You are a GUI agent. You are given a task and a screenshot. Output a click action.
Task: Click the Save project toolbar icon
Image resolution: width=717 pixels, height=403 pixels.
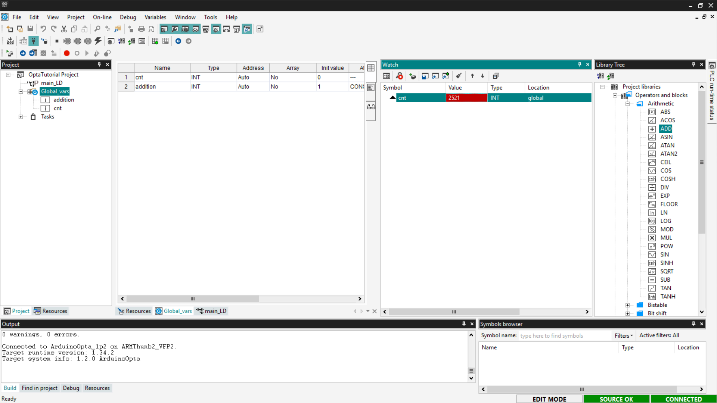click(x=30, y=29)
